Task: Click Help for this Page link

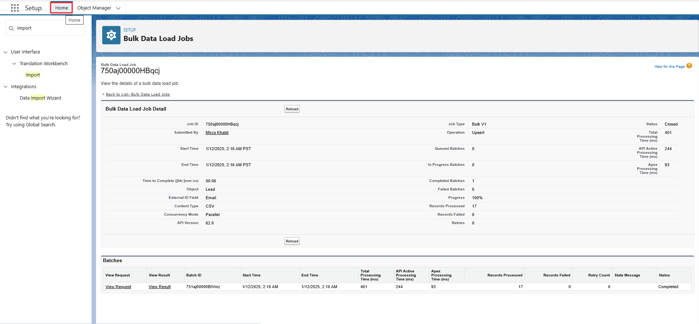Action: coord(669,67)
